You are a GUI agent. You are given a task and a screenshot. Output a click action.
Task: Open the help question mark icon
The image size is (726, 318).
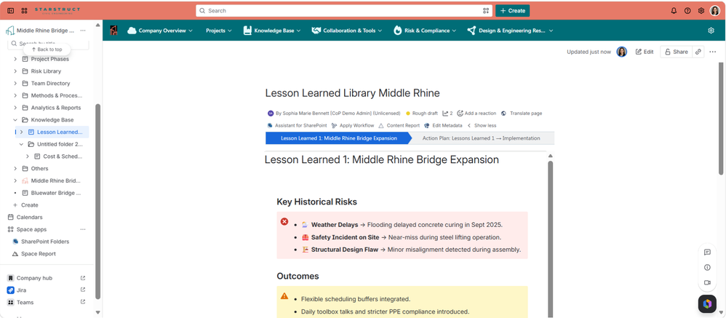tap(687, 11)
